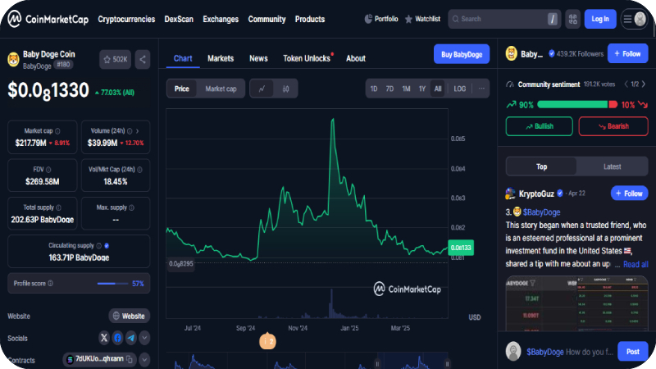Click the Buy BabyDoge button

click(x=462, y=54)
